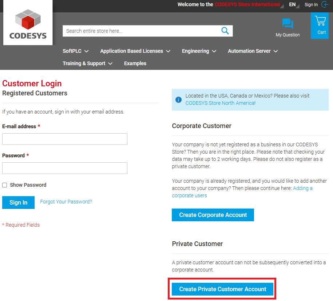The width and height of the screenshot is (333, 301).
Task: Click Create Corporate Account button
Action: (213, 215)
